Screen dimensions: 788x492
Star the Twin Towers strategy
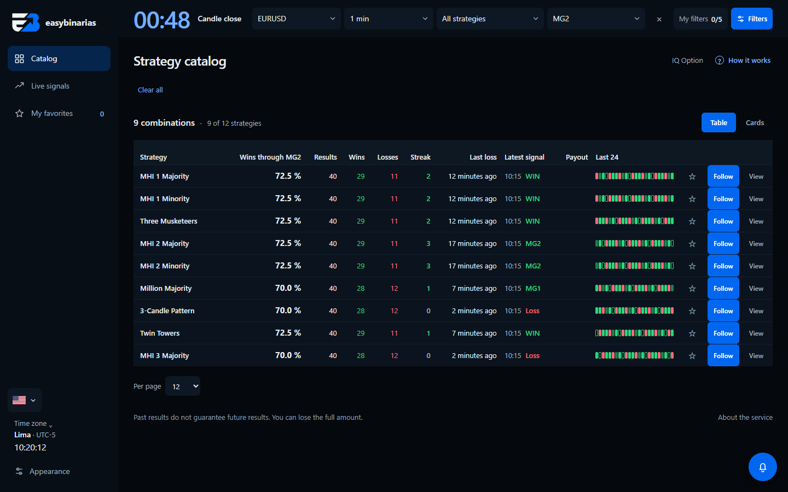692,333
